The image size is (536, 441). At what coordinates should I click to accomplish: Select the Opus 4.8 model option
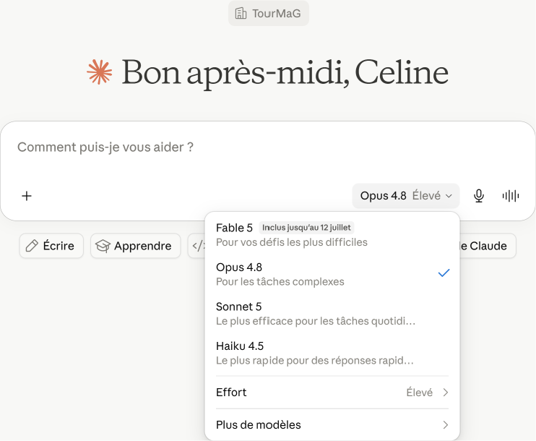tap(332, 274)
